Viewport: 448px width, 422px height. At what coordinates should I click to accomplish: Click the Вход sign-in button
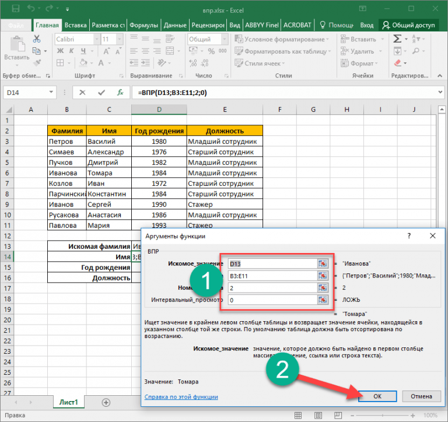[x=366, y=25]
